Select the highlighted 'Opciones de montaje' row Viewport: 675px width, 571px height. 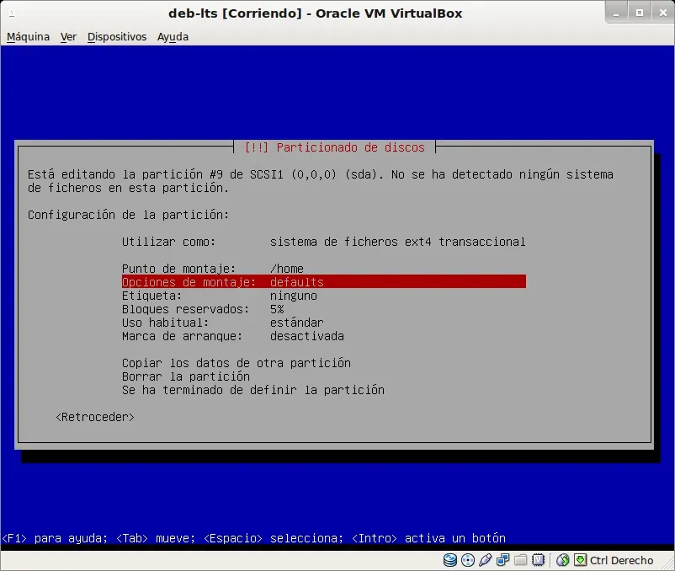324,282
